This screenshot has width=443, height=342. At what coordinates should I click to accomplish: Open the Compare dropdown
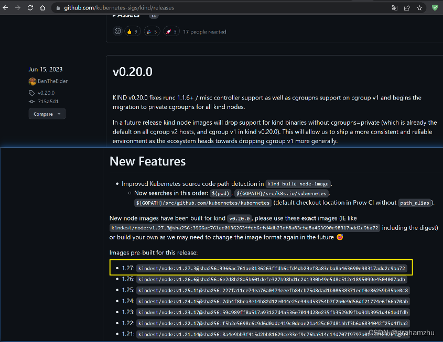47,114
